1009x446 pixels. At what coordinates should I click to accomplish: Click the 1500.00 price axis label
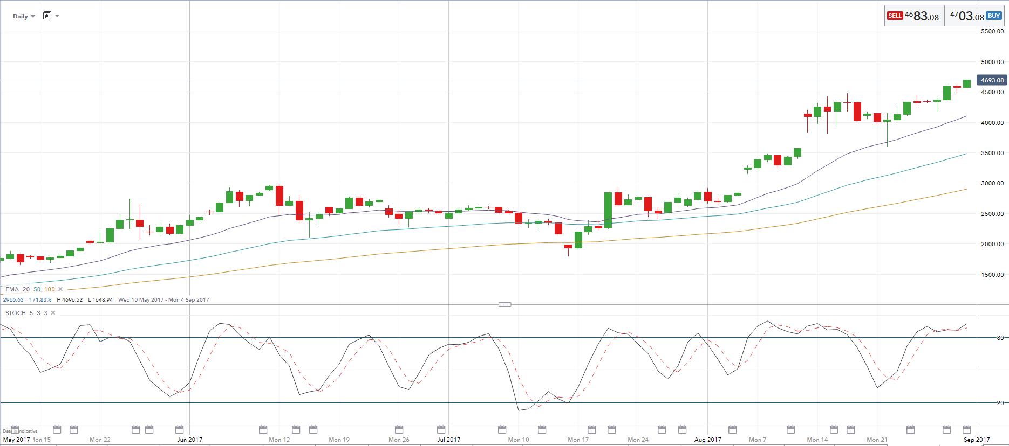(x=992, y=275)
